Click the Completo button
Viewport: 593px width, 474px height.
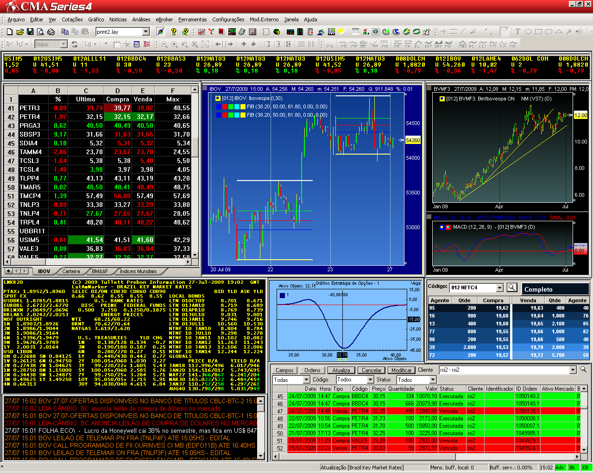(555, 289)
